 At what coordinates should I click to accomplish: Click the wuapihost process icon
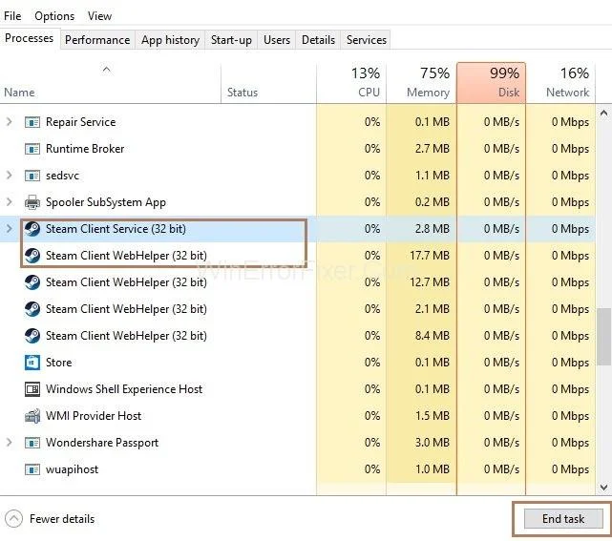click(32, 469)
